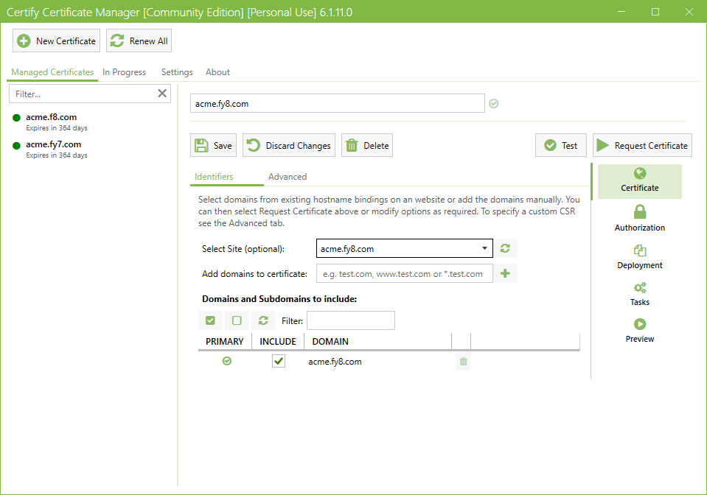The height and width of the screenshot is (495, 707).
Task: Maximize the Certify window
Action: point(655,12)
